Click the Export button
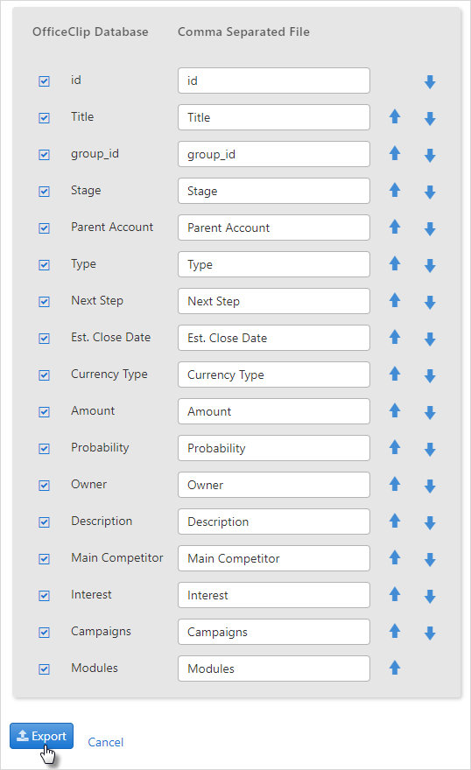471x770 pixels. pyautogui.click(x=42, y=736)
